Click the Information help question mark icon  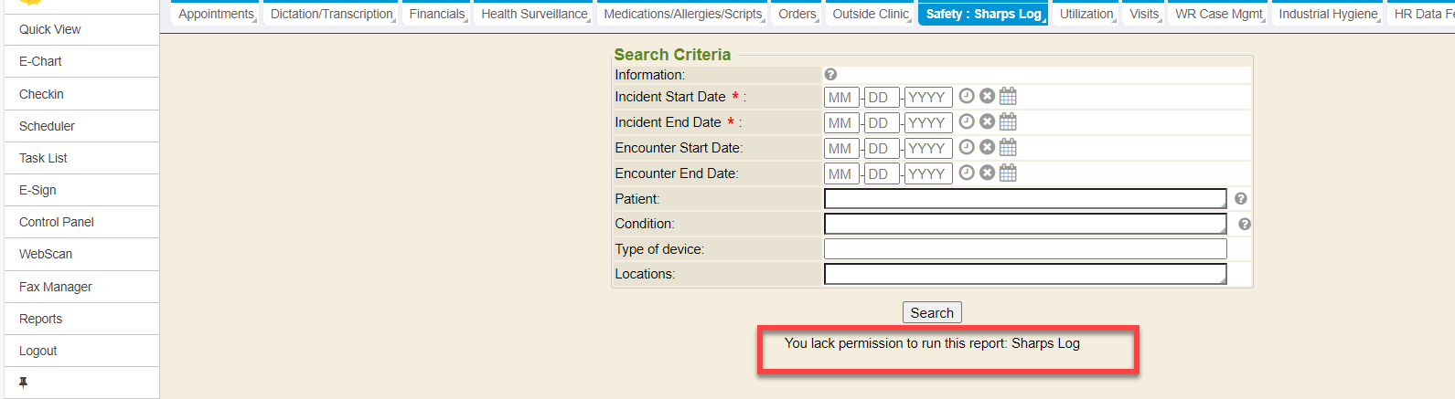(x=830, y=75)
